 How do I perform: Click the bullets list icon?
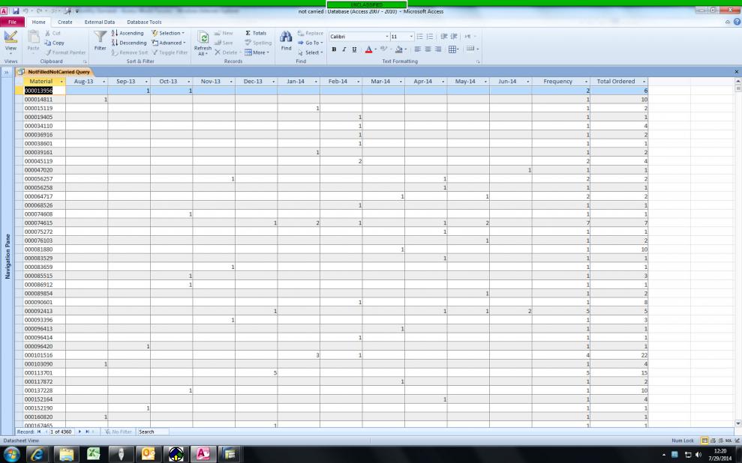click(x=419, y=37)
